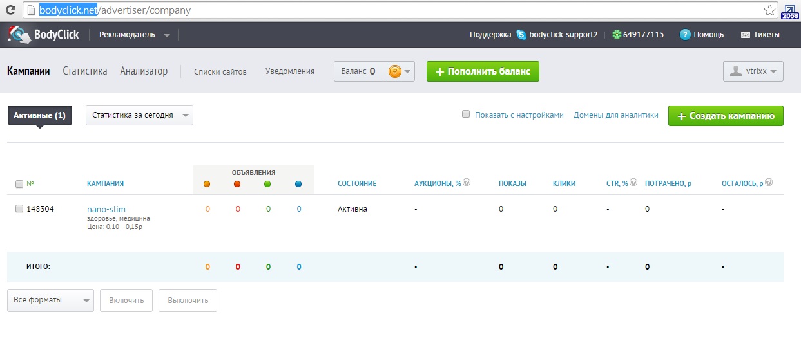This screenshot has width=801, height=361.
Task: Expand the currency selector arrow
Action: (x=409, y=72)
